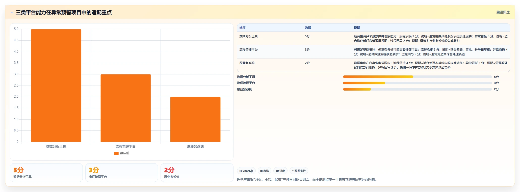Click the description starting 适合整合多来源数据
This screenshot has height=192, width=520.
(x=431, y=39)
